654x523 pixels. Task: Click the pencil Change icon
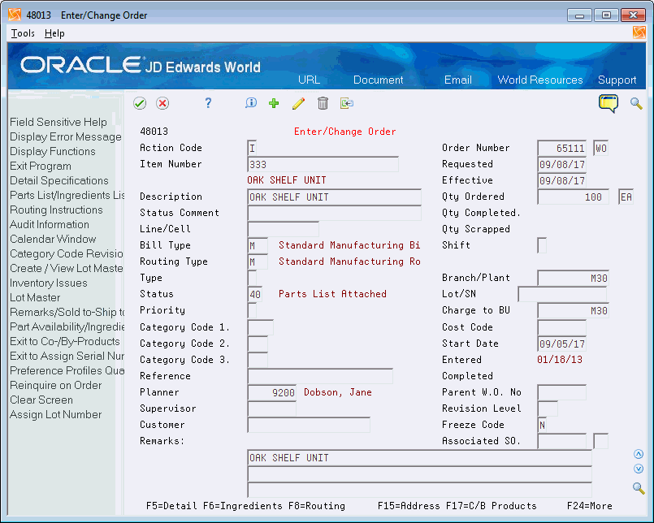tap(298, 103)
